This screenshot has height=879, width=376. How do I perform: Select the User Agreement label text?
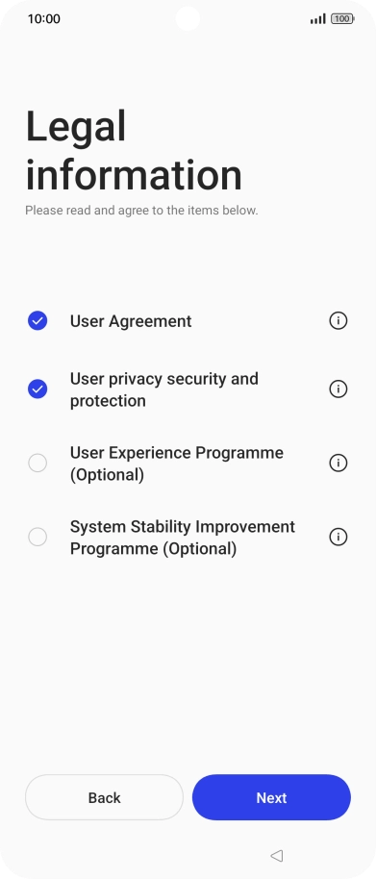[x=131, y=321]
